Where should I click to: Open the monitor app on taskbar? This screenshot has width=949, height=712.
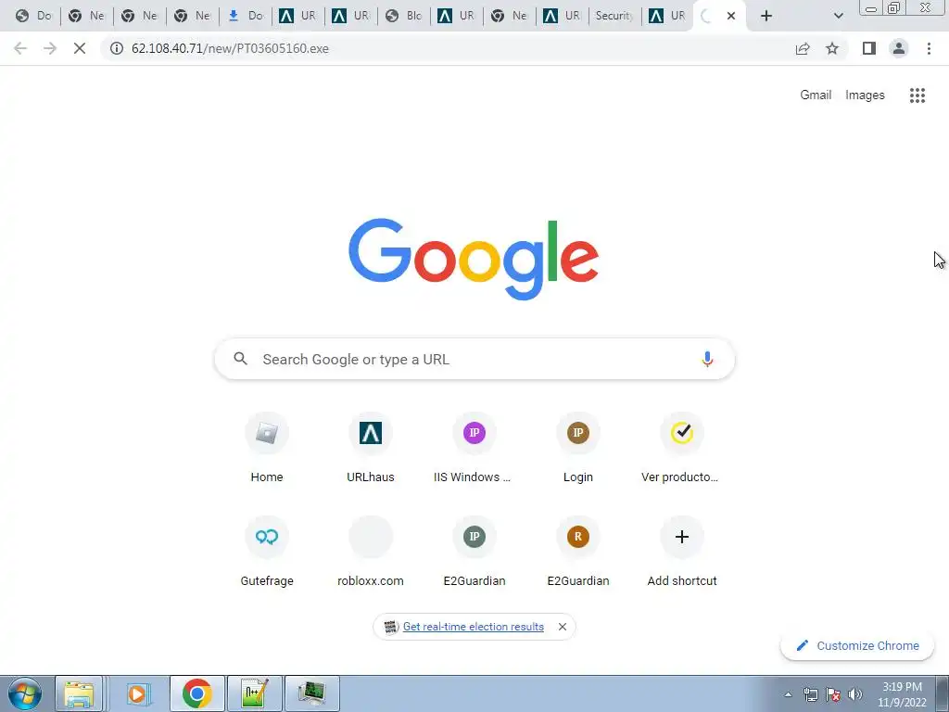[x=311, y=693]
